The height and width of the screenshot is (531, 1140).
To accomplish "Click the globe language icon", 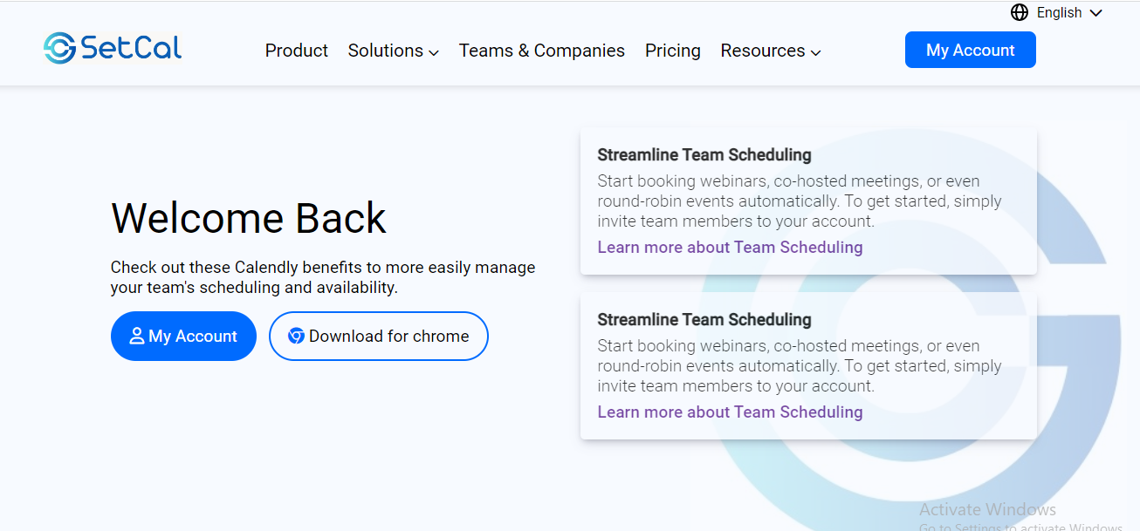I will [1019, 12].
